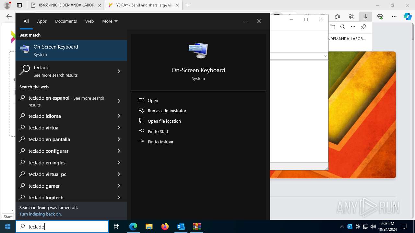This screenshot has height=233, width=415.
Task: Click the Run as administrator shield icon
Action: pos(141,110)
